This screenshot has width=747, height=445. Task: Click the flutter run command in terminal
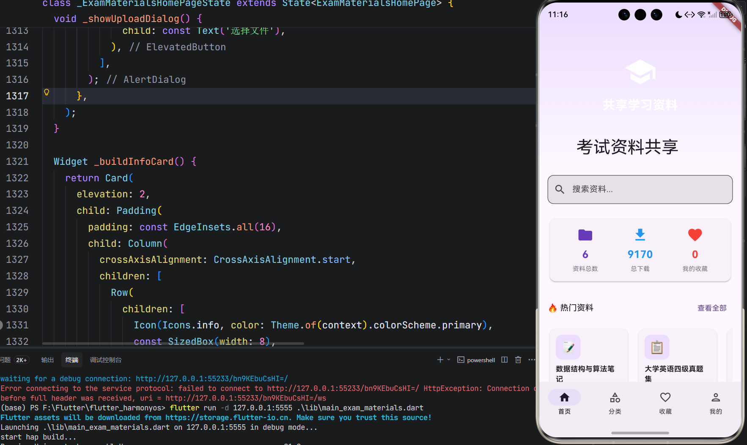point(297,408)
